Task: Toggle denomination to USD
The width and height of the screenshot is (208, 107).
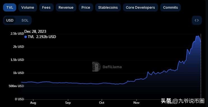Action: pyautogui.click(x=10, y=20)
